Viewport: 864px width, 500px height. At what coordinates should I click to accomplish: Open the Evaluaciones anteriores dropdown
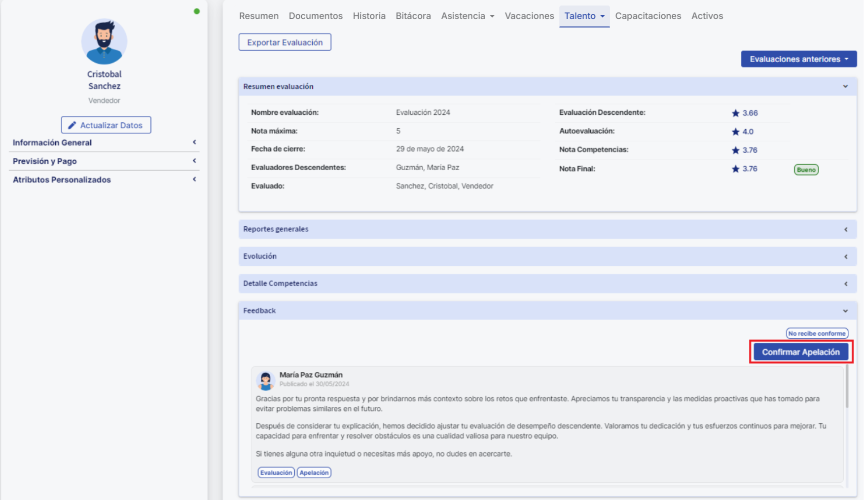(798, 59)
